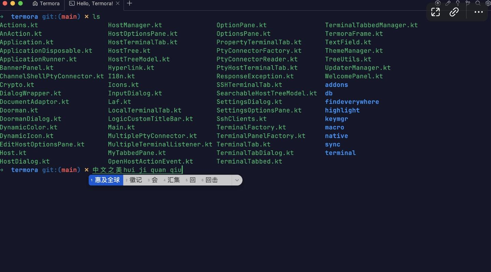Click the macro directory name
The height and width of the screenshot is (272, 491).
[x=334, y=127]
